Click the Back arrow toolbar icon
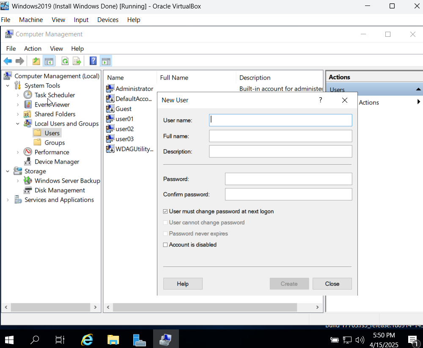This screenshot has height=348, width=423. click(x=8, y=61)
